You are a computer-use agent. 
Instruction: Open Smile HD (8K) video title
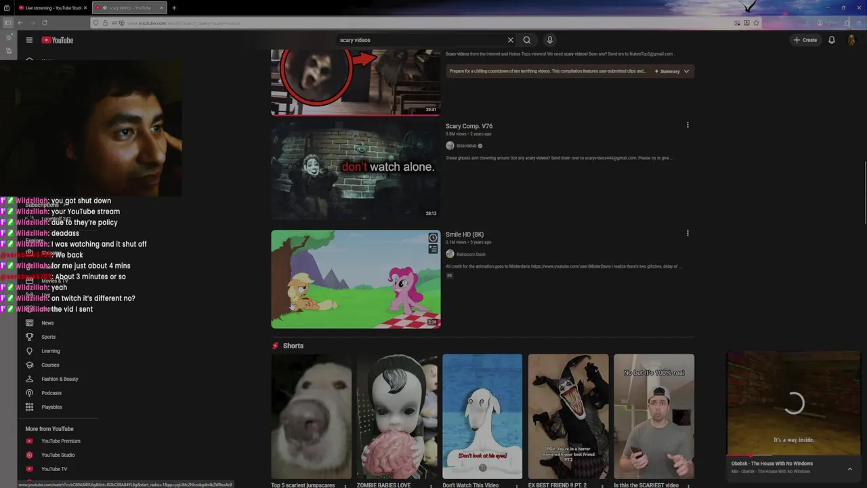[465, 235]
